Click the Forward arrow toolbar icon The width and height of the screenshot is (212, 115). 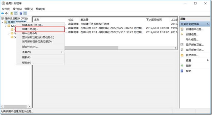coord(6,13)
